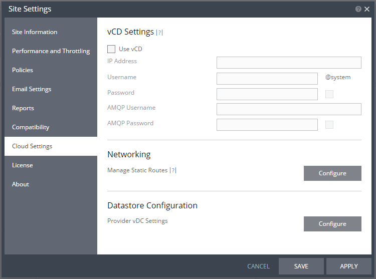
Task: Toggle the checkbox next to AMQP Password
Action: click(x=329, y=125)
